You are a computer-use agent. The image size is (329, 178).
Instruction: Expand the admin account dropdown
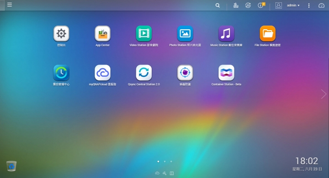click(x=293, y=5)
